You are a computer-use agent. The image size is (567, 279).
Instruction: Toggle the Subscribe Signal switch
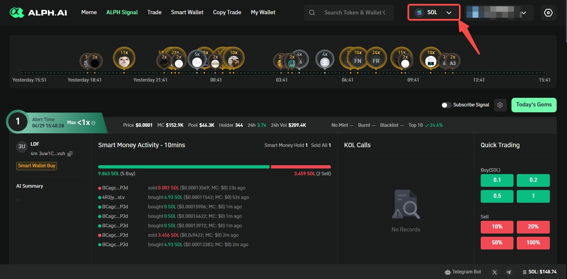(446, 105)
